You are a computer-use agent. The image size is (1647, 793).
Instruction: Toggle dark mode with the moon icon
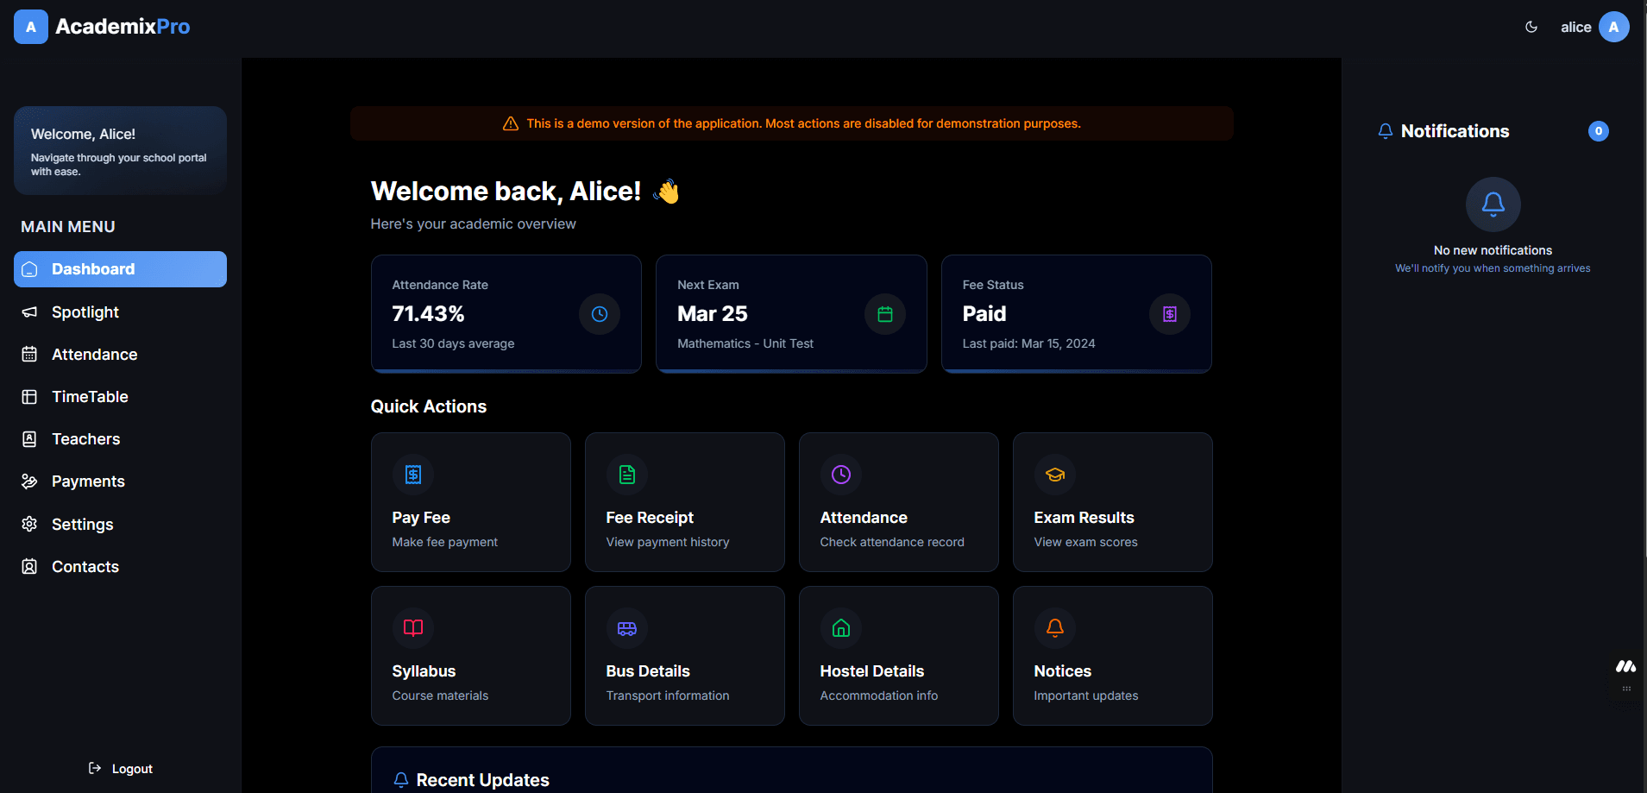[x=1531, y=27]
